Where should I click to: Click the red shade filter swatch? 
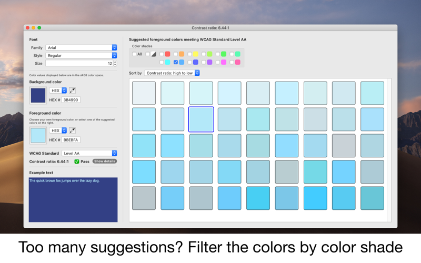167,54
